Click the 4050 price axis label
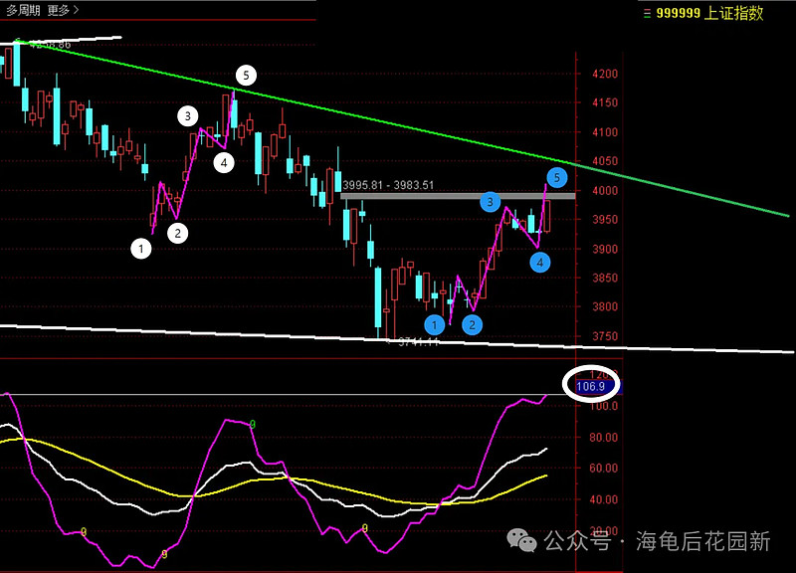796x573 pixels. tap(605, 161)
